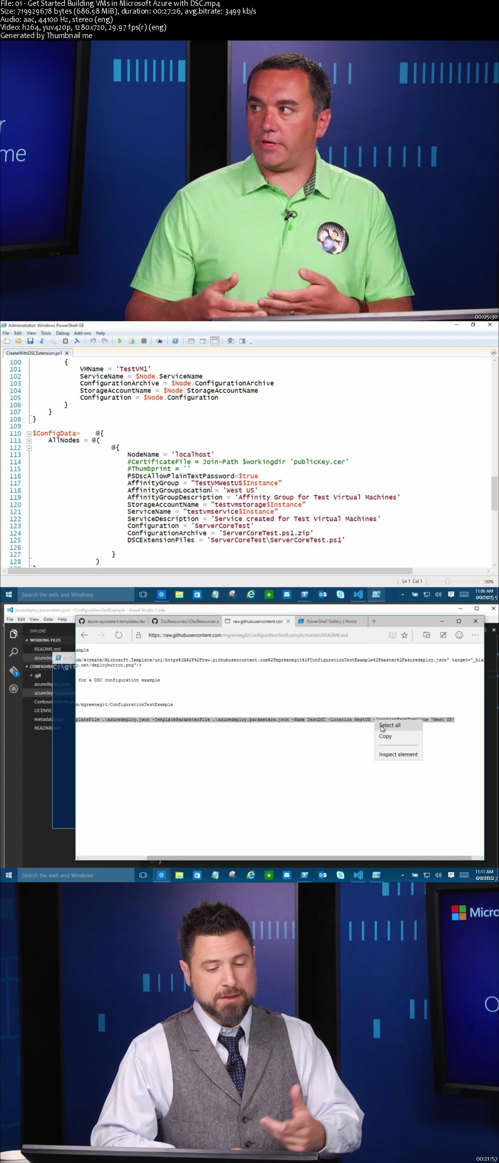Open the ISE toolbar overflow options arrow
Image resolution: width=499 pixels, height=1163 pixels.
click(251, 343)
